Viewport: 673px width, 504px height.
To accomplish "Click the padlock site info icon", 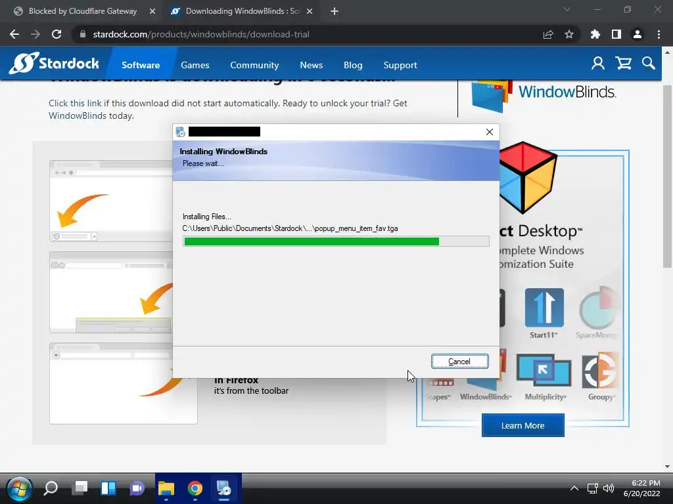I will 83,34.
